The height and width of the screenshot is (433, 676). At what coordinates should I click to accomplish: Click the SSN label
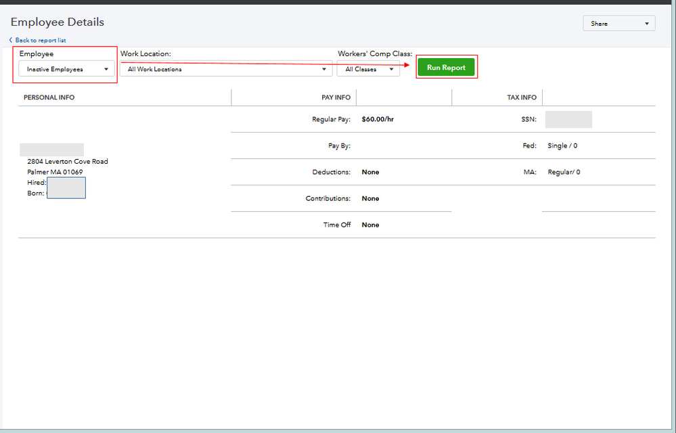529,119
